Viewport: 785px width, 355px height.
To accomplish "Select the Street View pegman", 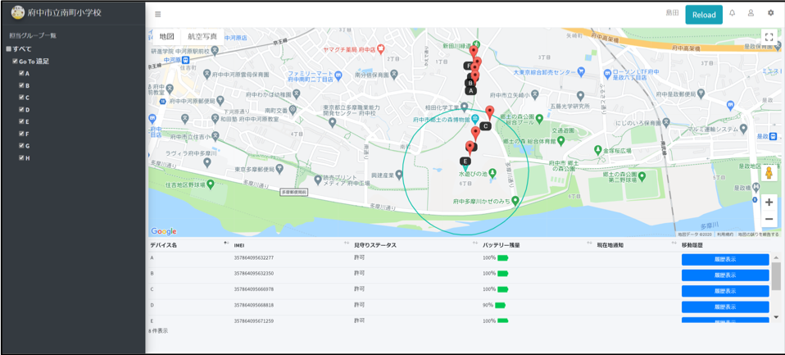I will pyautogui.click(x=769, y=173).
